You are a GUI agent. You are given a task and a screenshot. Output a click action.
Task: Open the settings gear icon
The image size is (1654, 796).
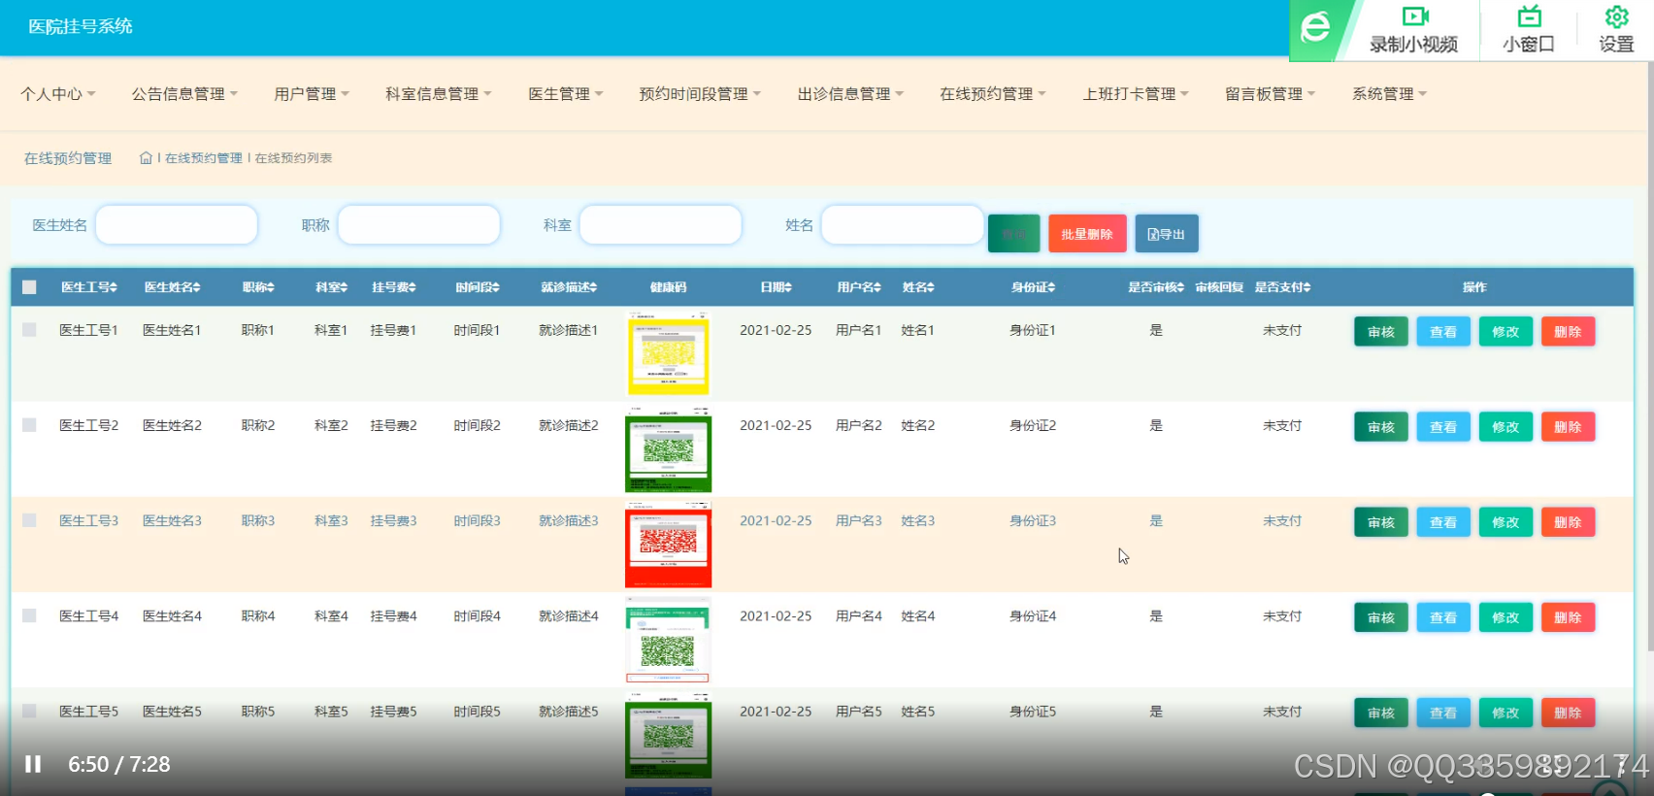click(1616, 17)
